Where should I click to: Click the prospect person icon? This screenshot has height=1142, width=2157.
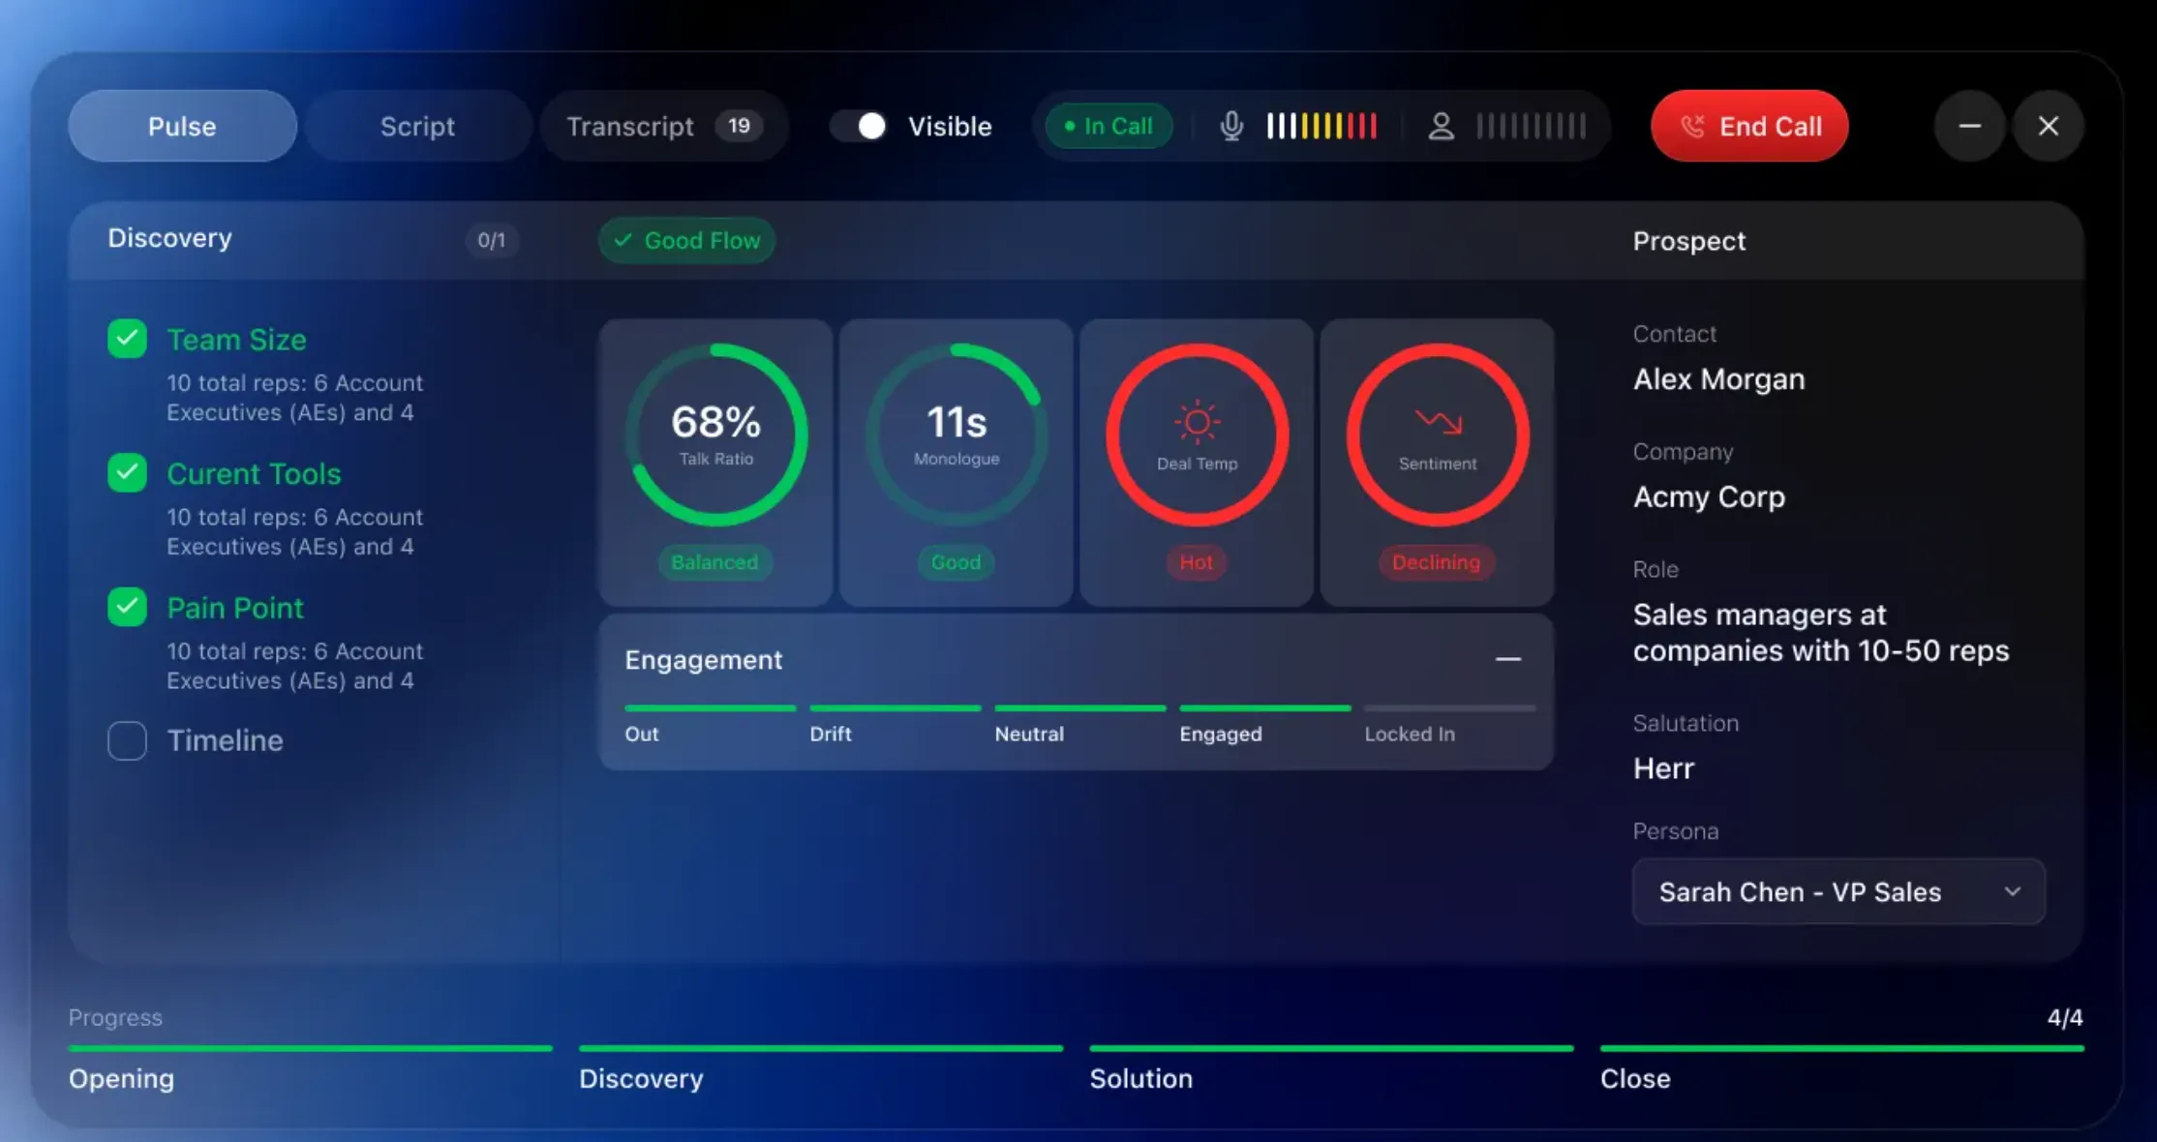coord(1442,126)
